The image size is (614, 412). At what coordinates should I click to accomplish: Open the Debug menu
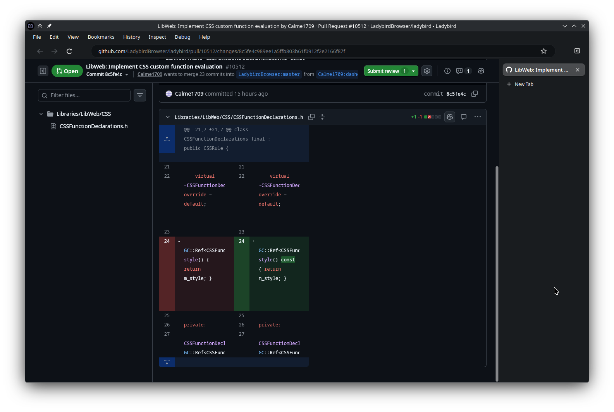pyautogui.click(x=182, y=37)
